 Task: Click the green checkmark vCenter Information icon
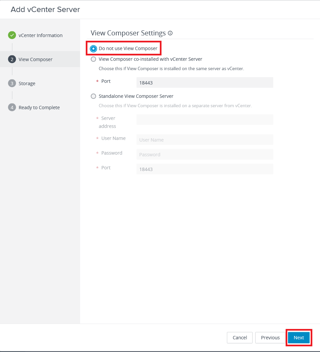click(x=12, y=35)
